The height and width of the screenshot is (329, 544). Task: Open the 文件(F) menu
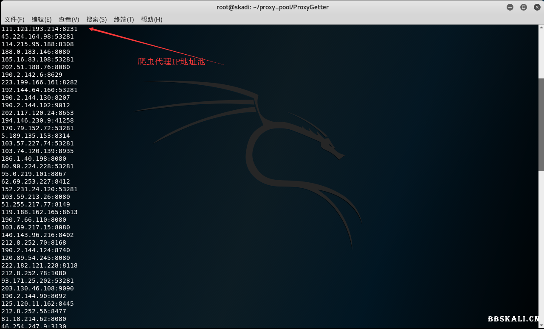coord(14,20)
